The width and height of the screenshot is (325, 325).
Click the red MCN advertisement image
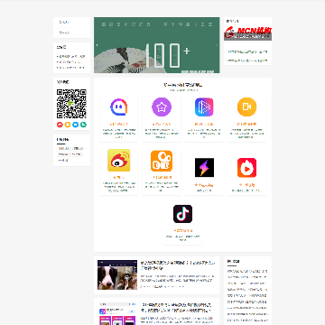click(248, 33)
